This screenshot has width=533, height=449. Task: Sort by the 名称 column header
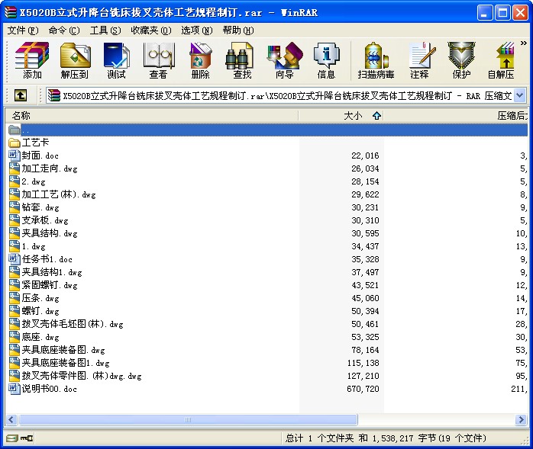point(152,116)
